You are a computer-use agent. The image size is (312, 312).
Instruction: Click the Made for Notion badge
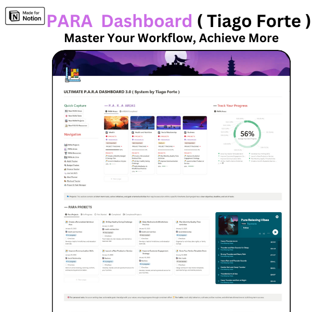25,16
